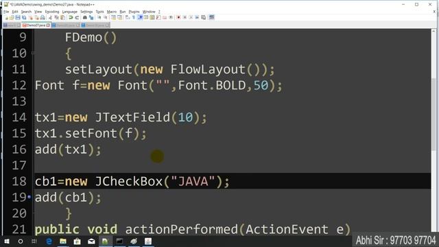
Task: Open the Window menu
Action: (x=149, y=12)
